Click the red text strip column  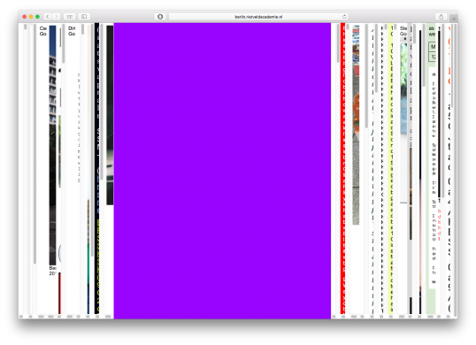tap(343, 168)
